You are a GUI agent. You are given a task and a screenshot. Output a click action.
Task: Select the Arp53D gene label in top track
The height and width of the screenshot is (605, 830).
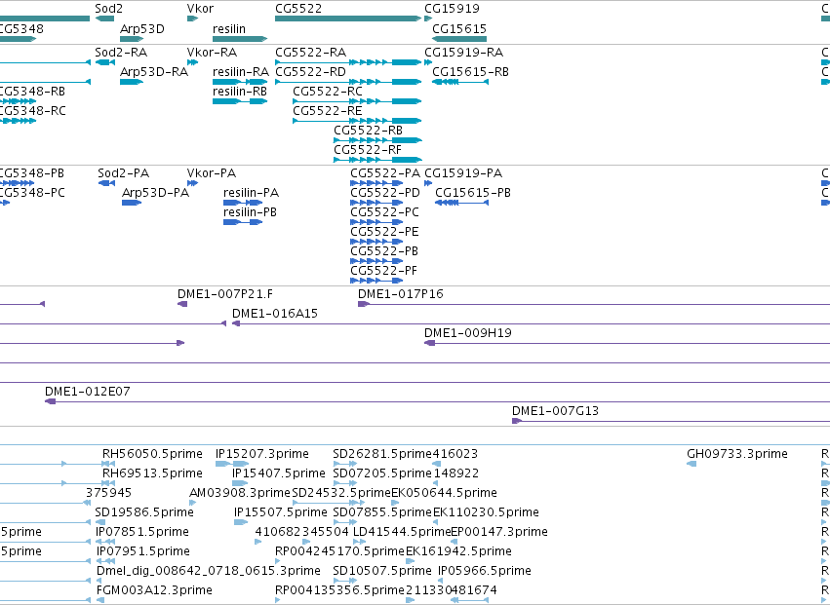142,28
